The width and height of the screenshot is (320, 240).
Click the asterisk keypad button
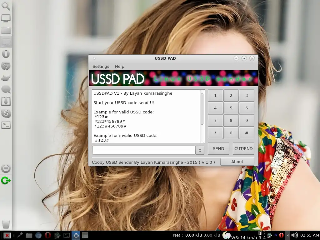[215, 133]
